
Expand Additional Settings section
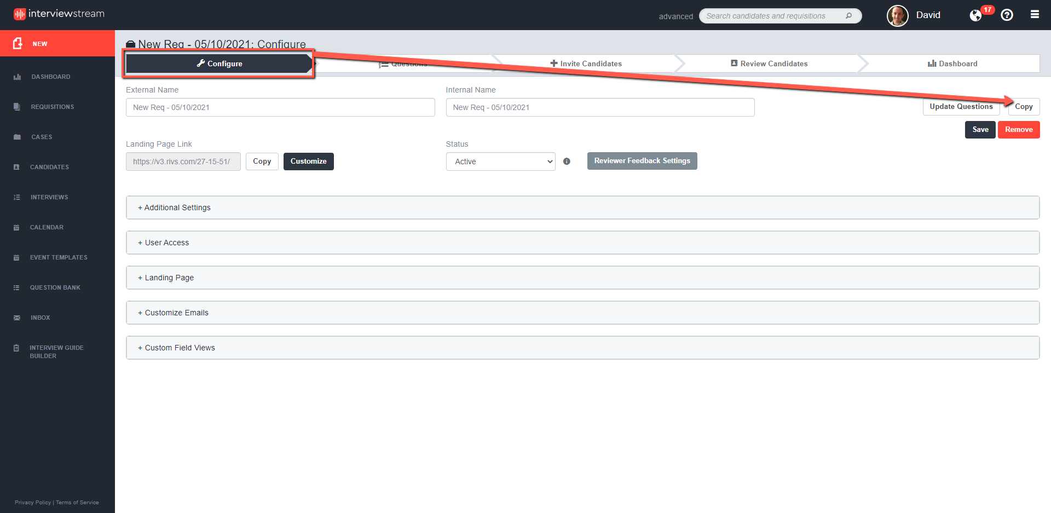(x=582, y=207)
